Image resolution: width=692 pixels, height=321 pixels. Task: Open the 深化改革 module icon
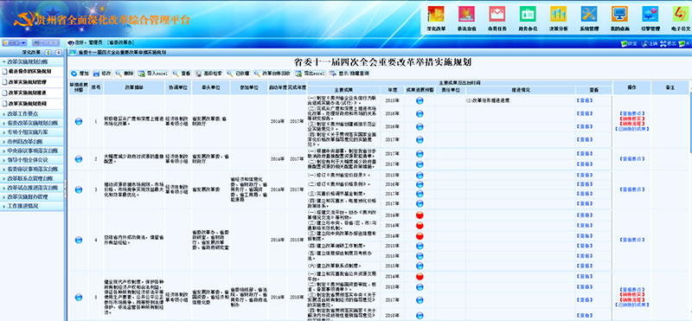click(436, 14)
